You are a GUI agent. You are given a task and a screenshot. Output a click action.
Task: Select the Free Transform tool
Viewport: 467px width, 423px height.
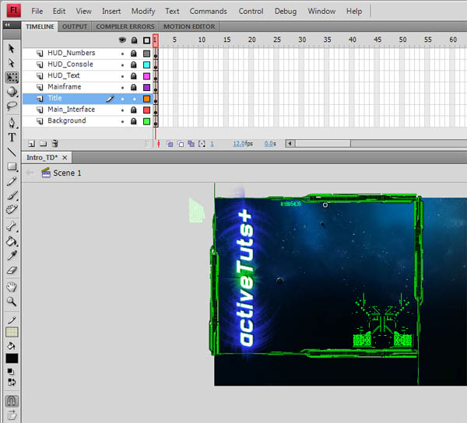point(12,77)
